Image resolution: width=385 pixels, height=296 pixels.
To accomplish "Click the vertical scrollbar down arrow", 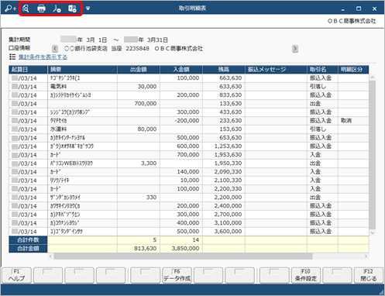I will tap(373, 232).
